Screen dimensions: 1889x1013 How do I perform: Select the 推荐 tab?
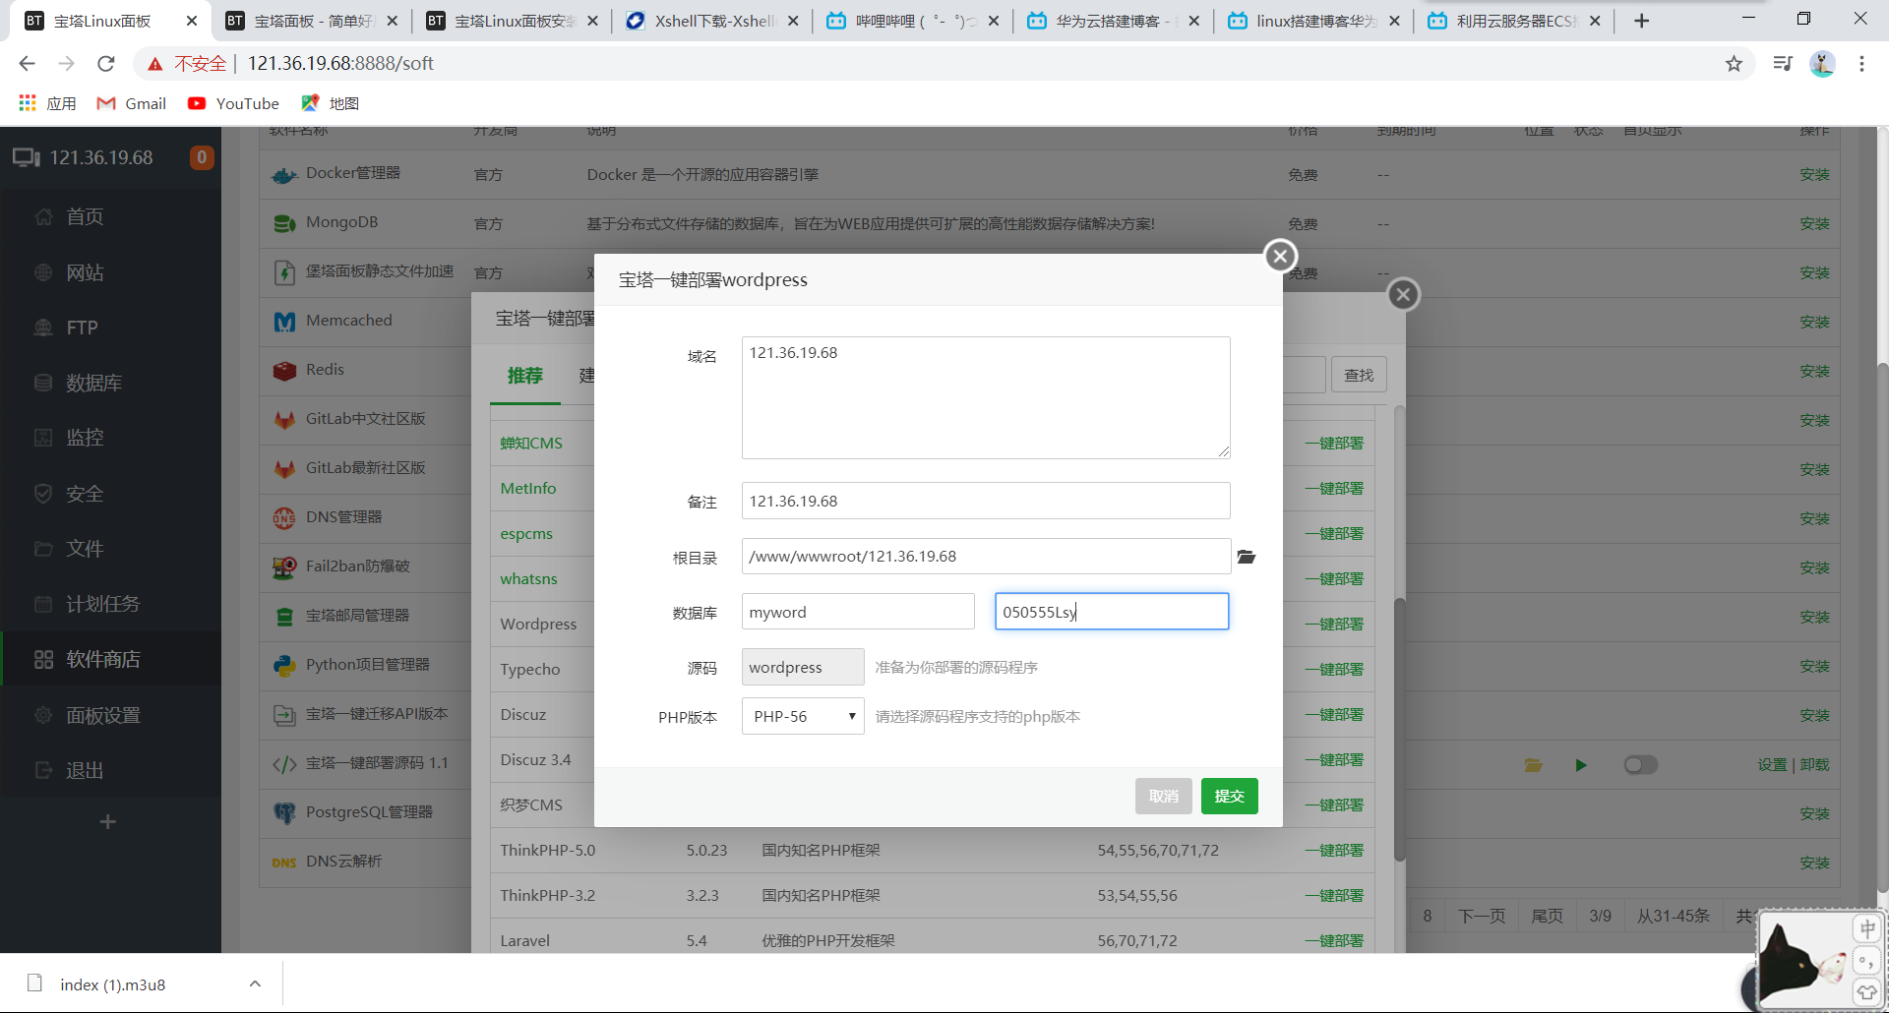[524, 376]
